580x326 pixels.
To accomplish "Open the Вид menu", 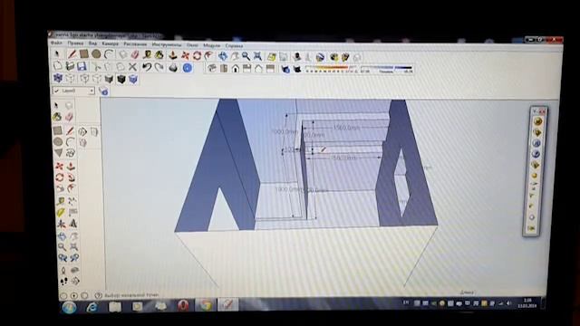I will click(x=92, y=43).
